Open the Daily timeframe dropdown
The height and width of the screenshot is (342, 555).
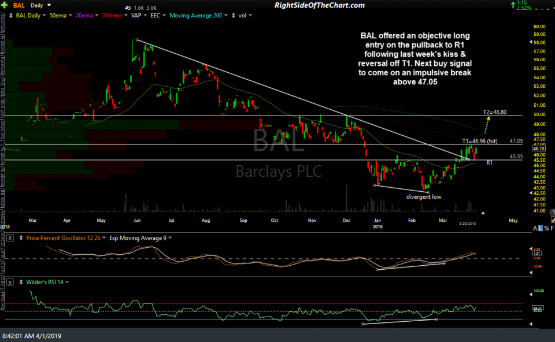click(x=36, y=5)
